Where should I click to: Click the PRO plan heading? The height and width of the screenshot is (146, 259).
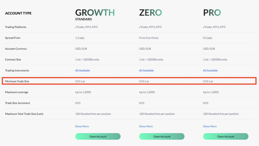pyautogui.click(x=212, y=13)
